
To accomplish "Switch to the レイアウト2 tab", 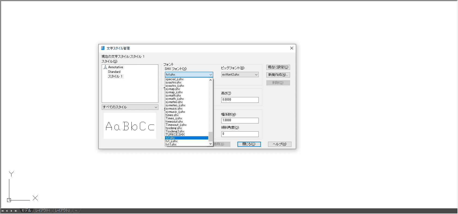I will point(62,210).
